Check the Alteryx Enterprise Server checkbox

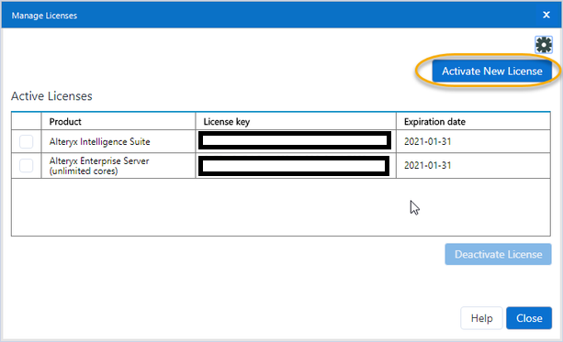point(27,166)
